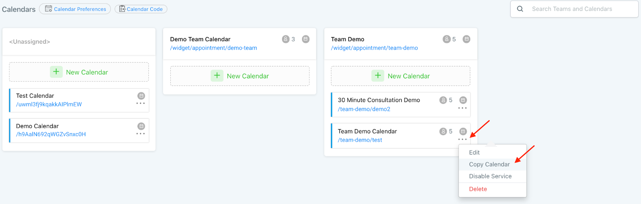Open Team Demo Calendar three-dot menu

(x=462, y=139)
